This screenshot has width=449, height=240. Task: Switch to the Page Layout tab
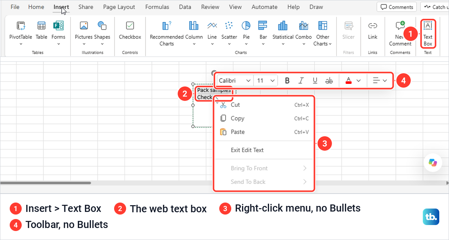tap(119, 7)
